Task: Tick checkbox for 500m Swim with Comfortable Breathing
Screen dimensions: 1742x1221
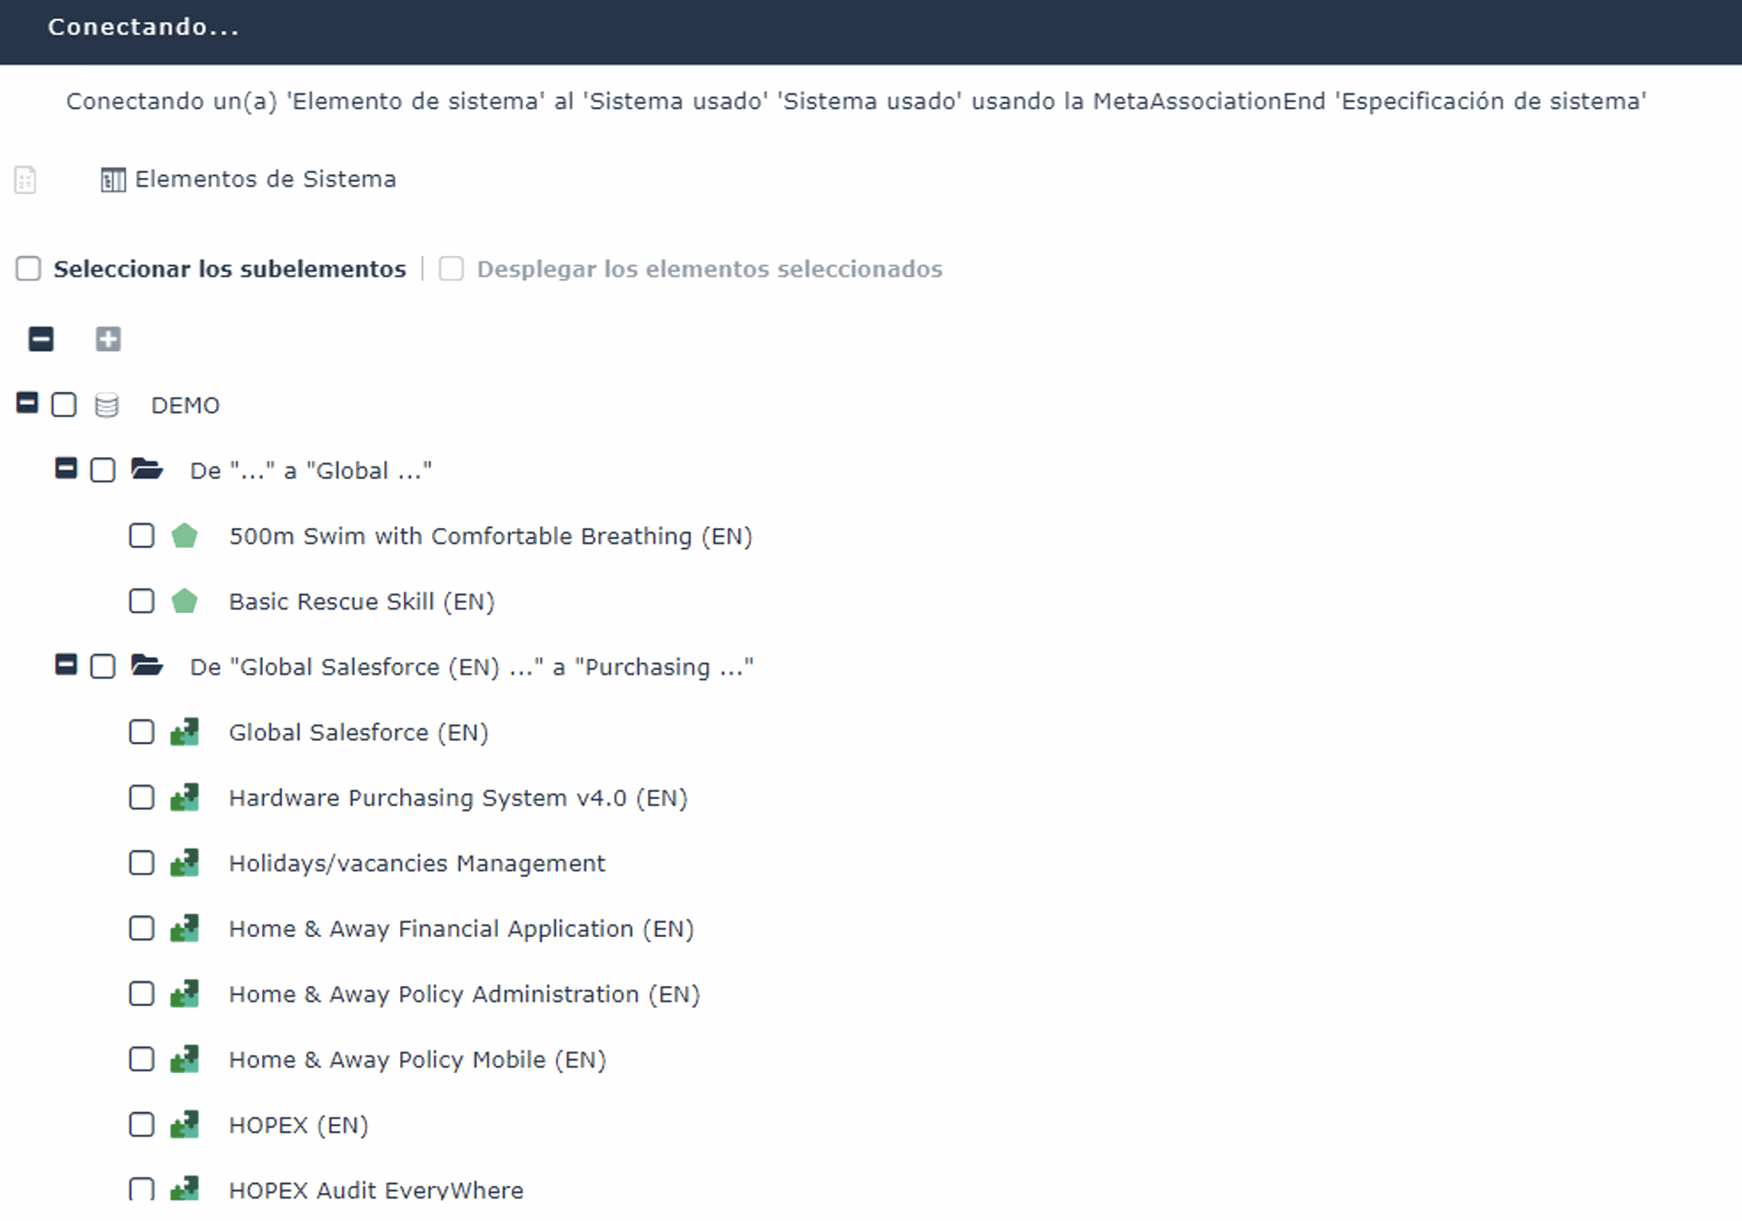Action: point(142,535)
